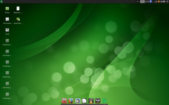Image resolution: width=169 pixels, height=105 pixels.
Task: Click the 17:01 clock in the panel
Action: [147, 2]
